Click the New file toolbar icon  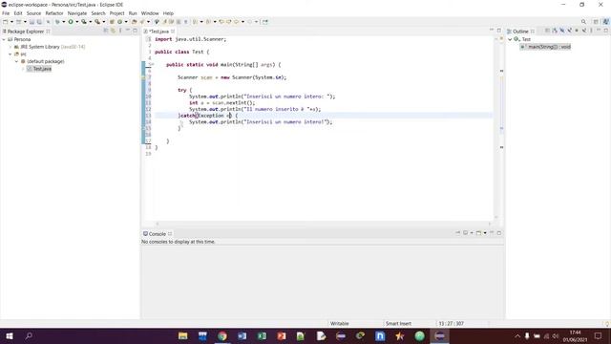point(6,22)
